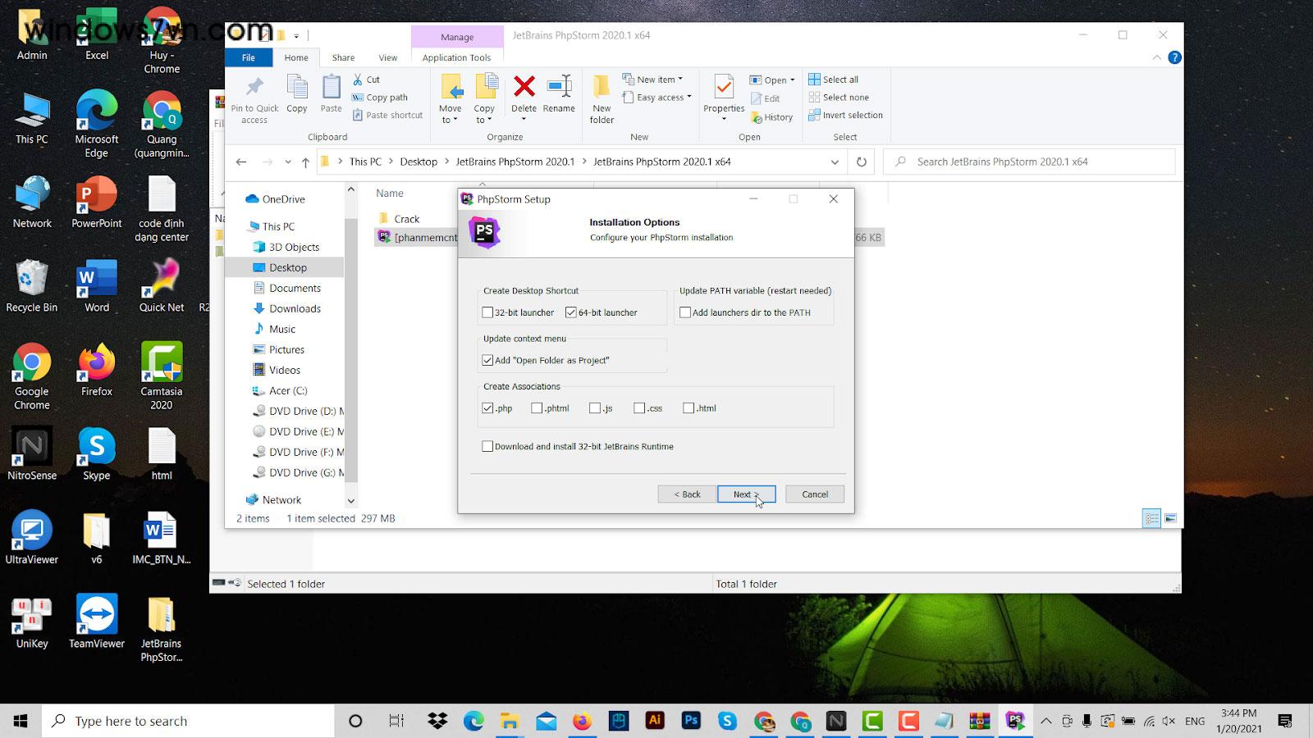Check the .html file association
The height and width of the screenshot is (738, 1313).
click(689, 408)
